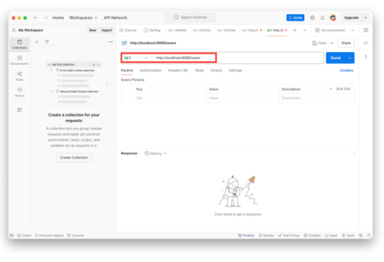Open the user avatar menu

pos(333,18)
